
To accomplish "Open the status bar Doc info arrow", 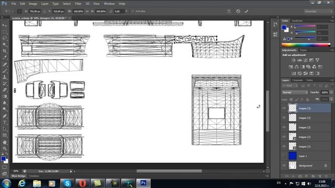I will pyautogui.click(x=71, y=171).
